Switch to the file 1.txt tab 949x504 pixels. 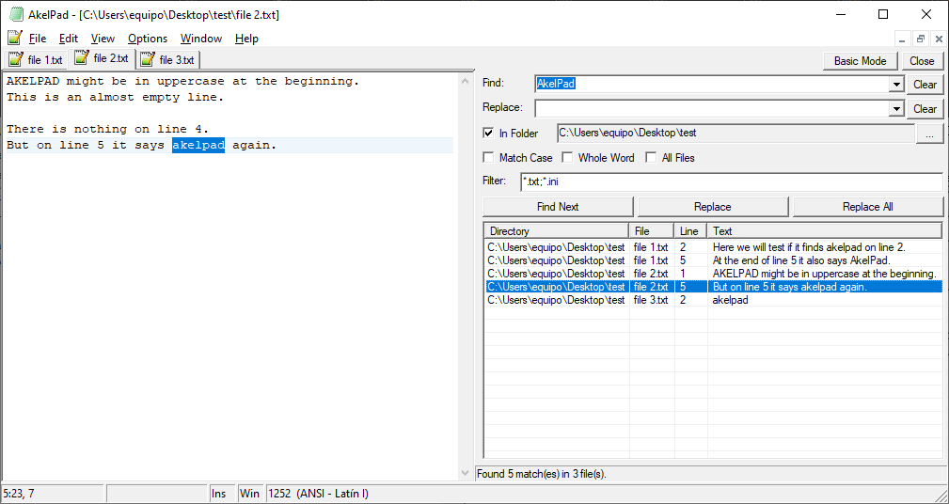click(x=36, y=60)
